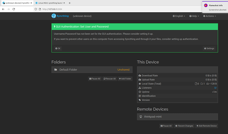Open the Actions dropdown menu
The width and height of the screenshot is (228, 134).
[x=209, y=16]
